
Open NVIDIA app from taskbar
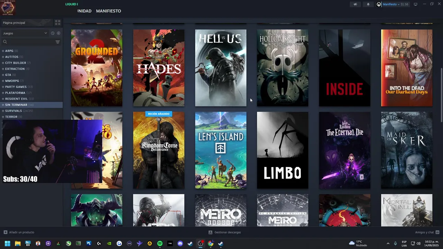[109, 243]
